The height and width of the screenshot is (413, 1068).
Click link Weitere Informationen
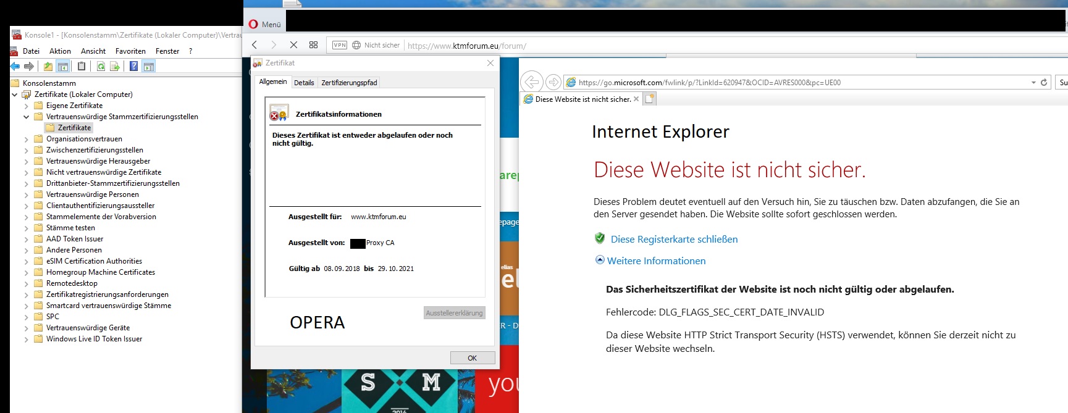tap(656, 261)
